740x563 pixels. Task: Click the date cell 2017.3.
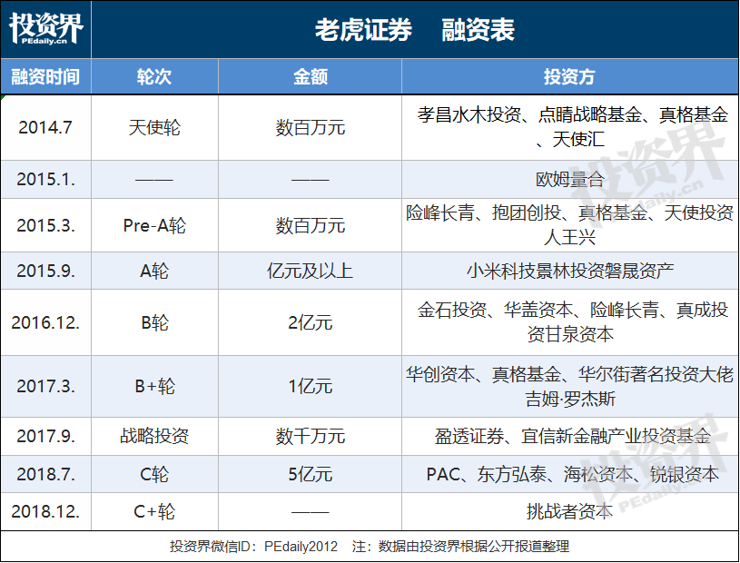[45, 387]
